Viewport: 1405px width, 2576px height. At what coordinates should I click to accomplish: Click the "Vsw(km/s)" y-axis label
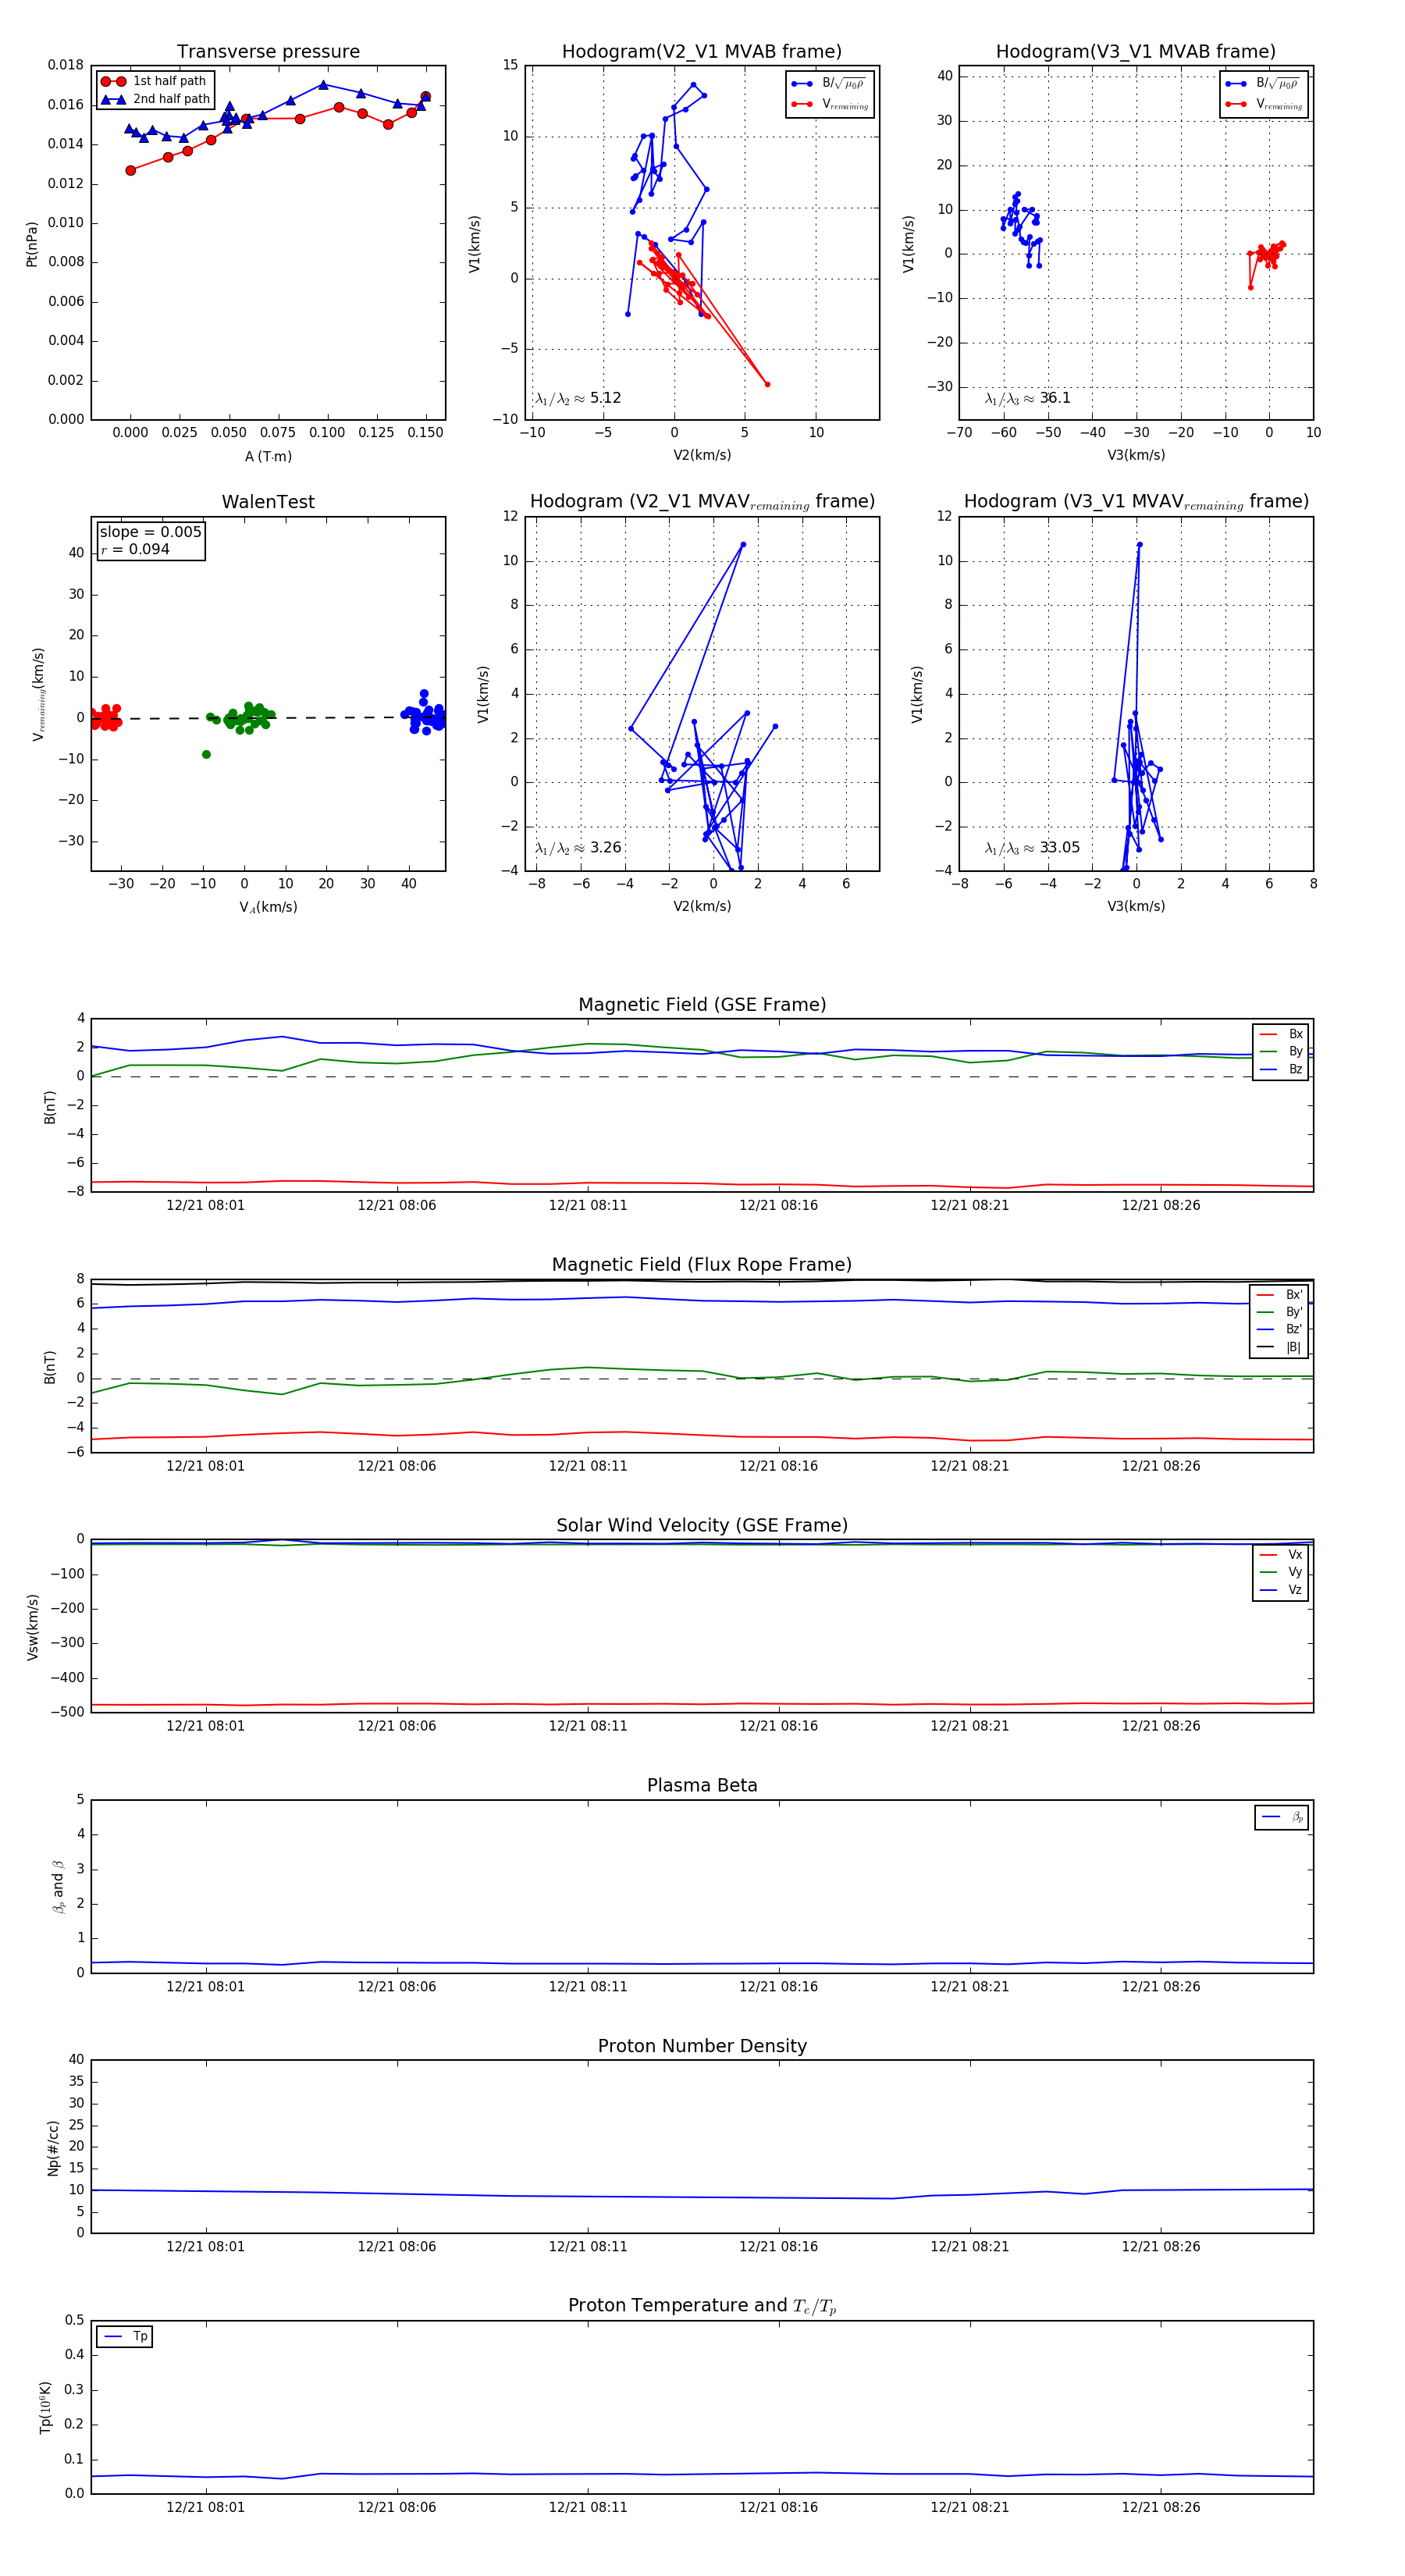32,1628
